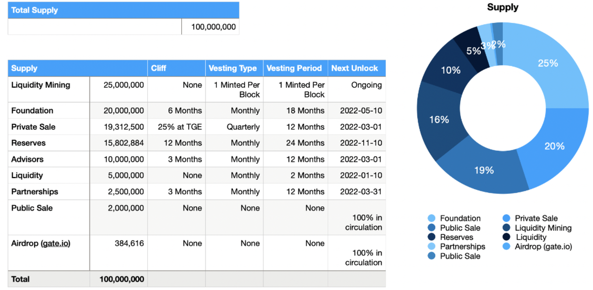Click the Next Unlock column header

click(x=356, y=68)
